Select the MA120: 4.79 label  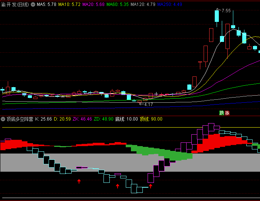[x=143, y=4]
